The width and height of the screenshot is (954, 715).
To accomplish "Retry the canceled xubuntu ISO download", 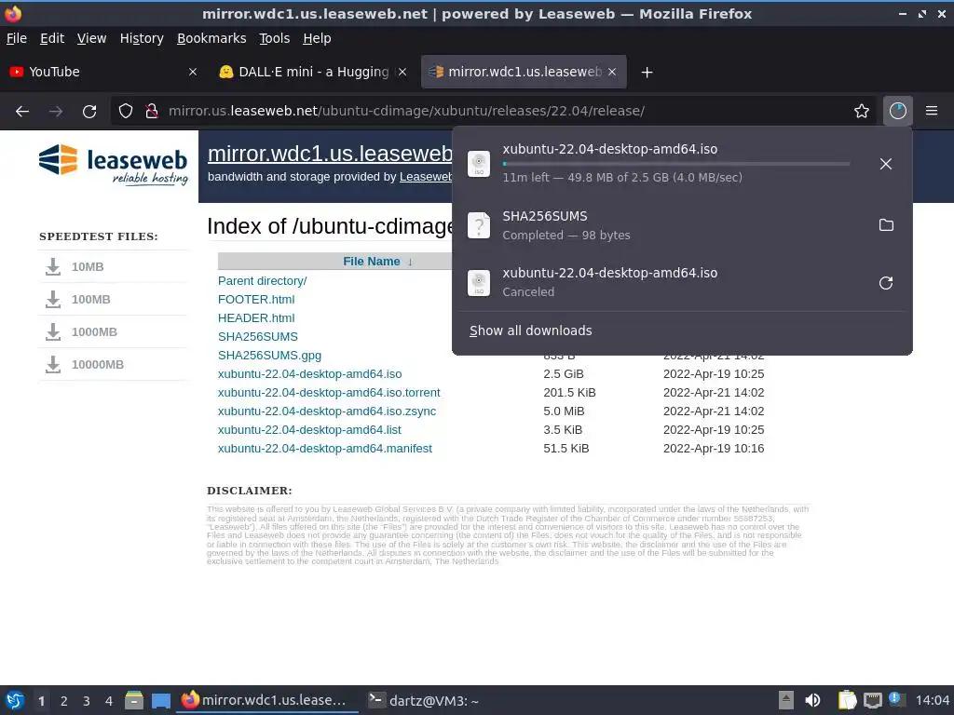I will tap(886, 283).
